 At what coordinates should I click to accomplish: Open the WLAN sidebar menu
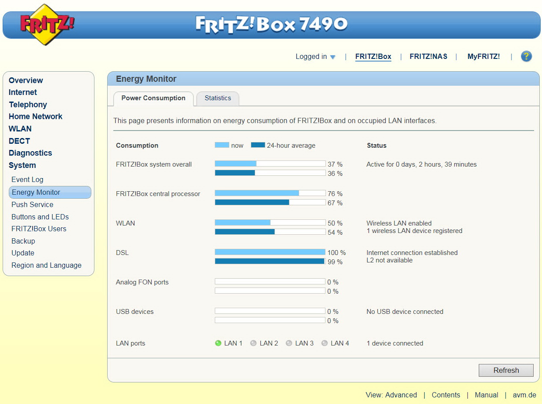point(20,129)
